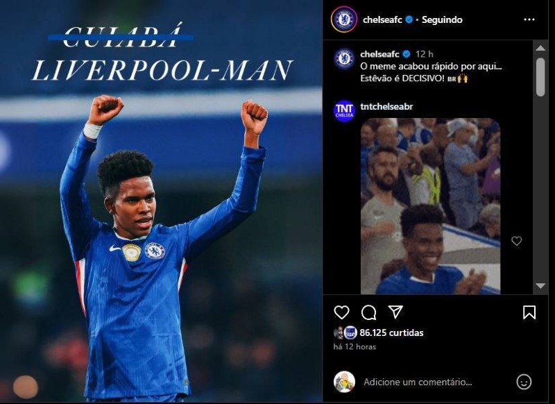
Task: Click the TNT Chelsea avatar icon
Action: 344,111
